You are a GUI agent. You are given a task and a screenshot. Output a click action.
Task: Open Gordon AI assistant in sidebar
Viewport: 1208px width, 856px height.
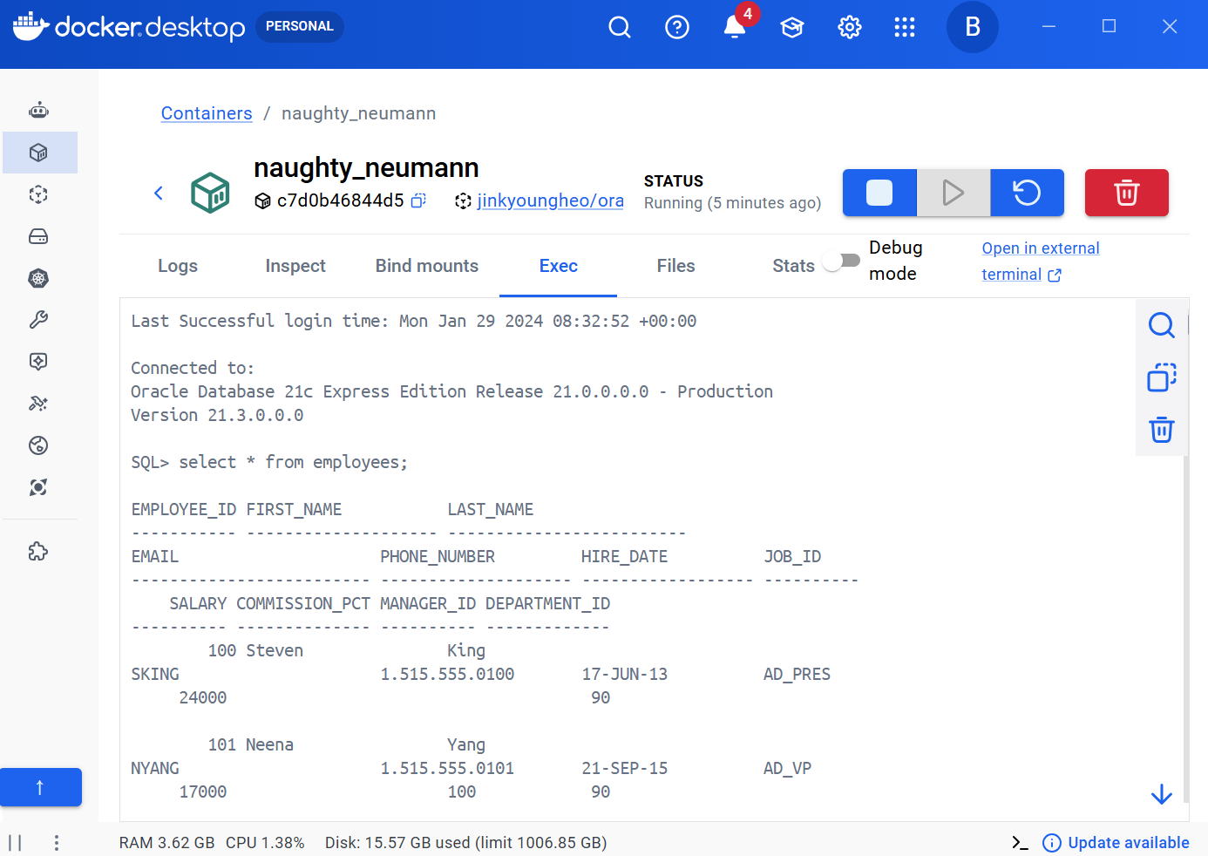(x=38, y=111)
